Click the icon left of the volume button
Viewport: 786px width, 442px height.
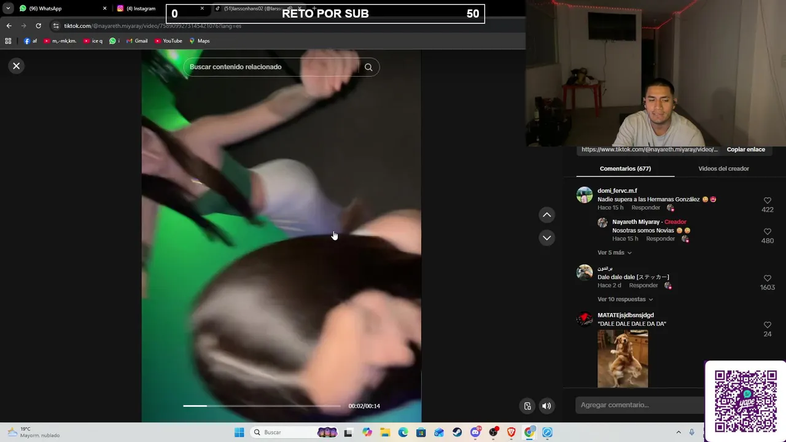click(x=527, y=406)
